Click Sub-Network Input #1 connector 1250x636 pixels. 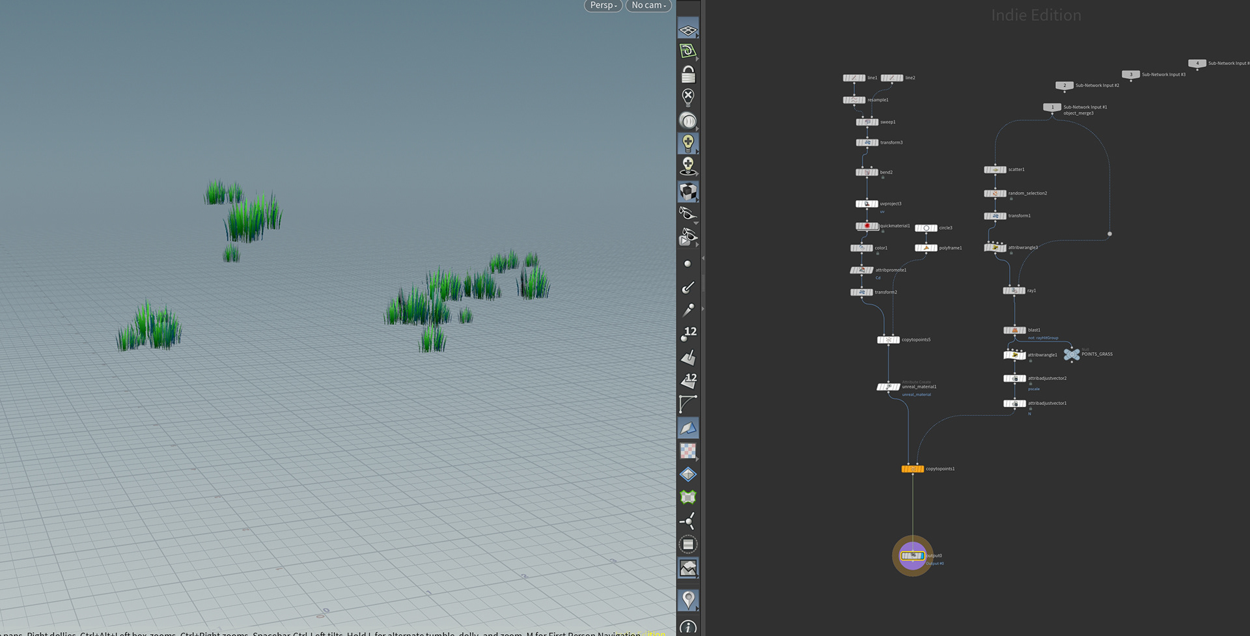point(1052,107)
